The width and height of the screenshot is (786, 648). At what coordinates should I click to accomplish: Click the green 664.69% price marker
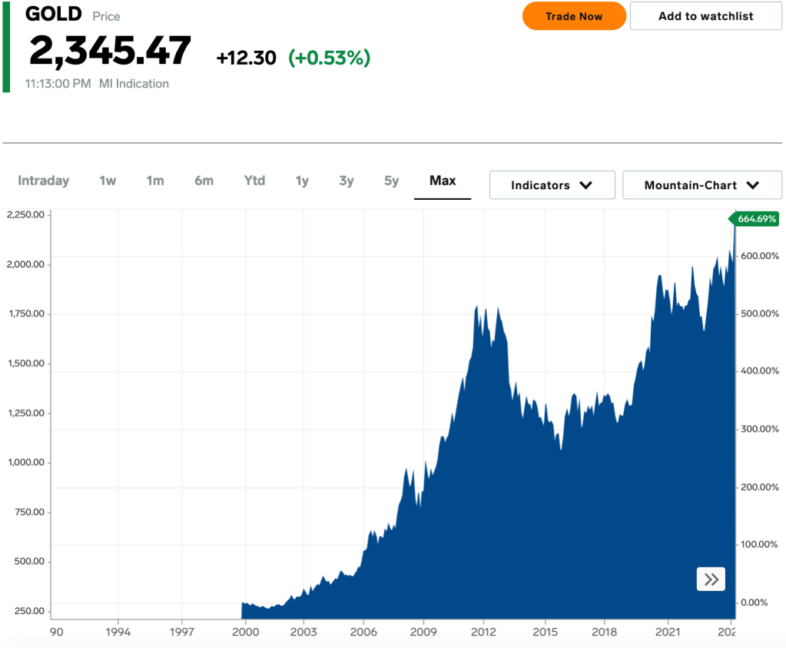(x=756, y=219)
